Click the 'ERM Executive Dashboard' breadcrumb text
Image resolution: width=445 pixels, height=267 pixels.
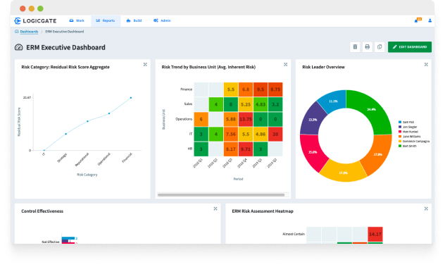[64, 32]
